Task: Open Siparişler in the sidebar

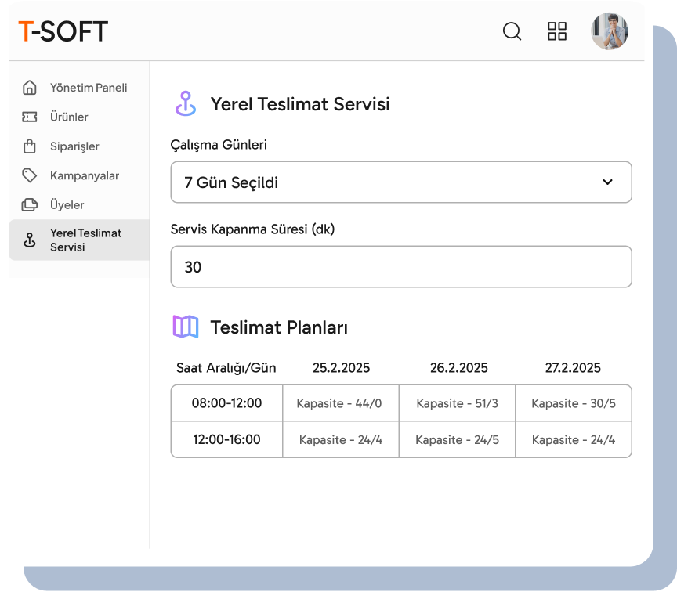Action: pos(74,146)
